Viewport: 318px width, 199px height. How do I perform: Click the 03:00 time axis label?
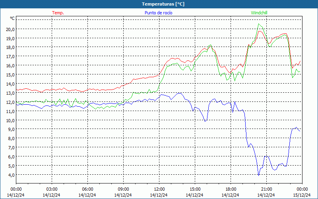point(52,189)
